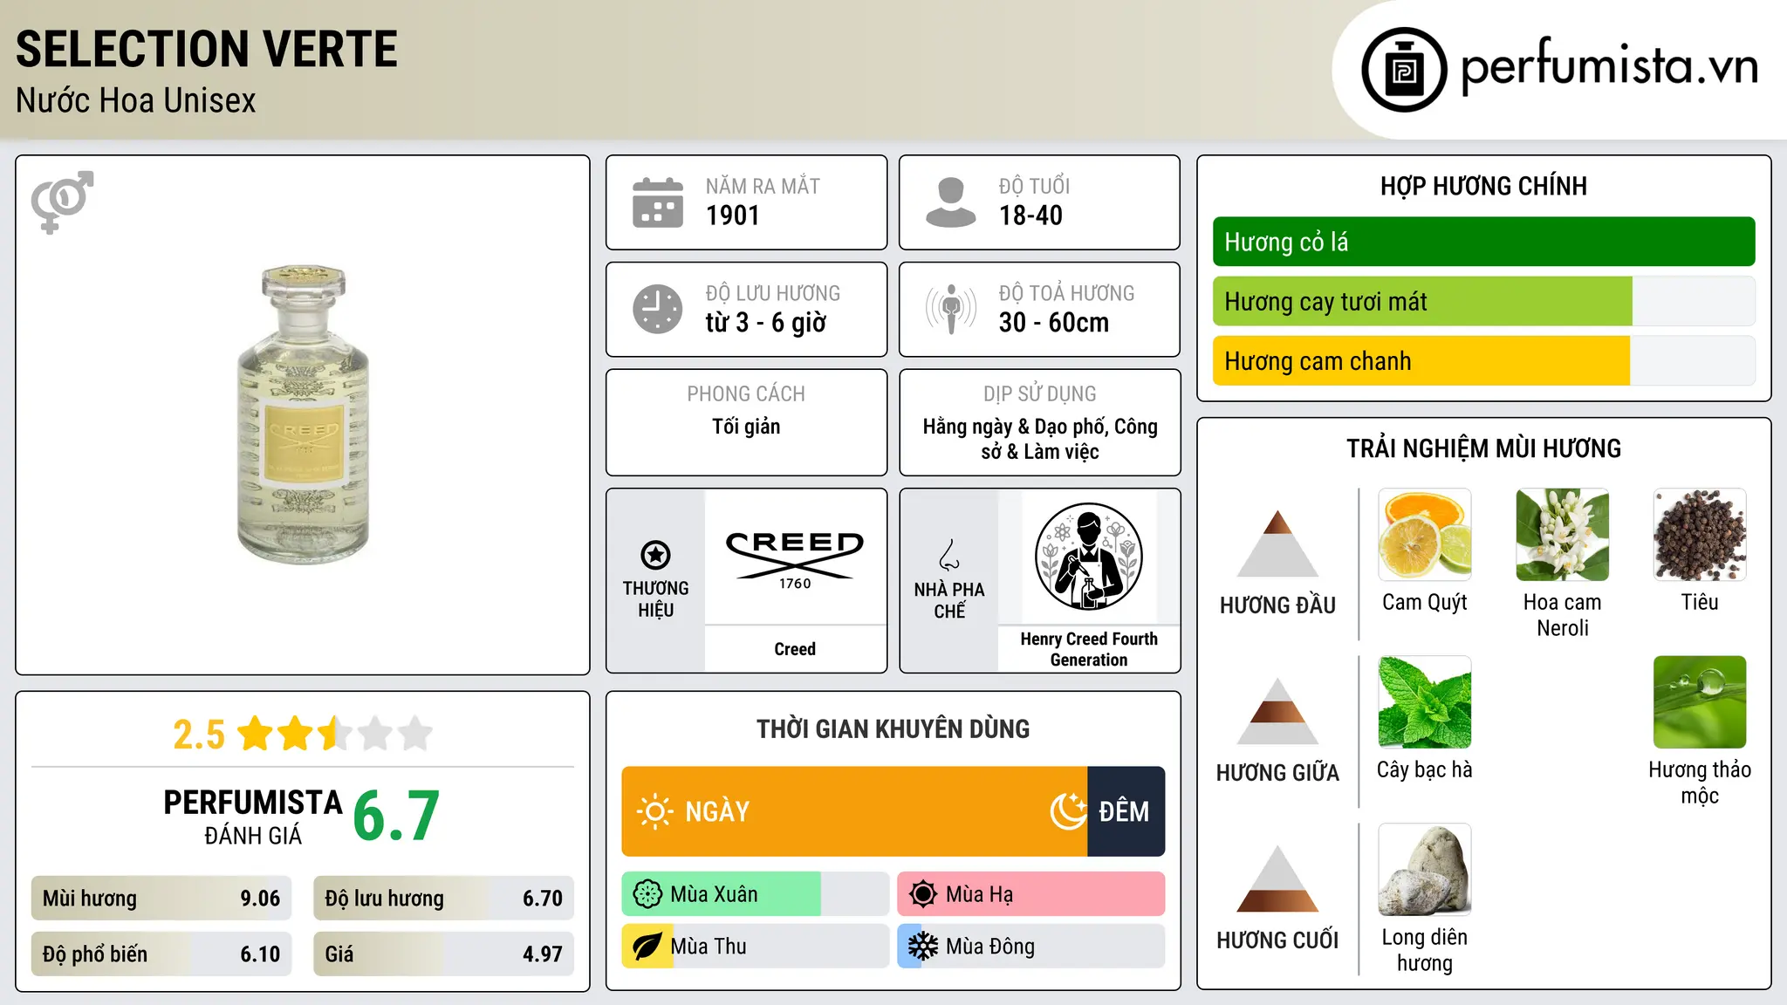The image size is (1787, 1005).
Task: Open the Selection Verte bottle image
Action: point(303,415)
